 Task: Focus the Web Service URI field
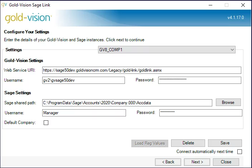(x=142, y=70)
